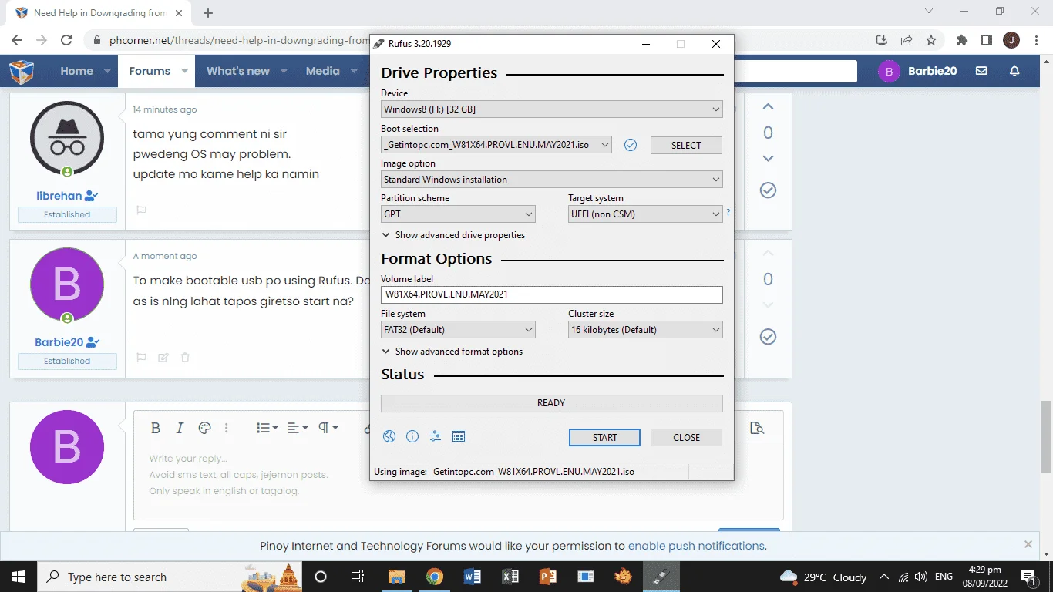Edit Barbie20's post with the pencil icon

[163, 358]
